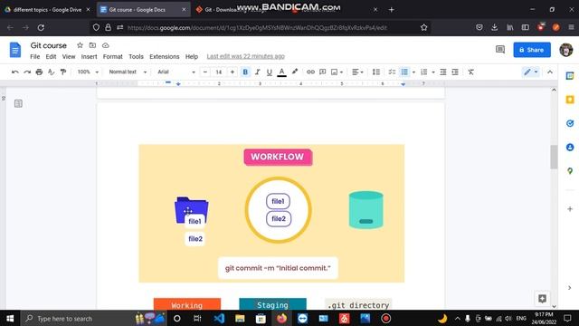Open comment history icon near Share
Viewport: 579px width, 326px height.
(500, 50)
